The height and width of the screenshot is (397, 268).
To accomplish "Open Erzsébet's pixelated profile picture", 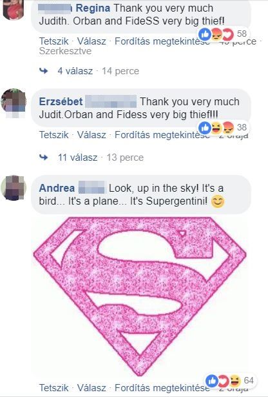I will pyautogui.click(x=14, y=102).
